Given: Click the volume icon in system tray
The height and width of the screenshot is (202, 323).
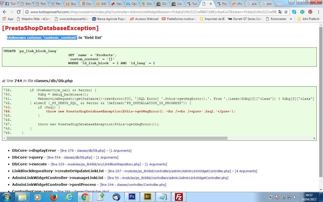Looking at the screenshot, I should [x=295, y=197].
